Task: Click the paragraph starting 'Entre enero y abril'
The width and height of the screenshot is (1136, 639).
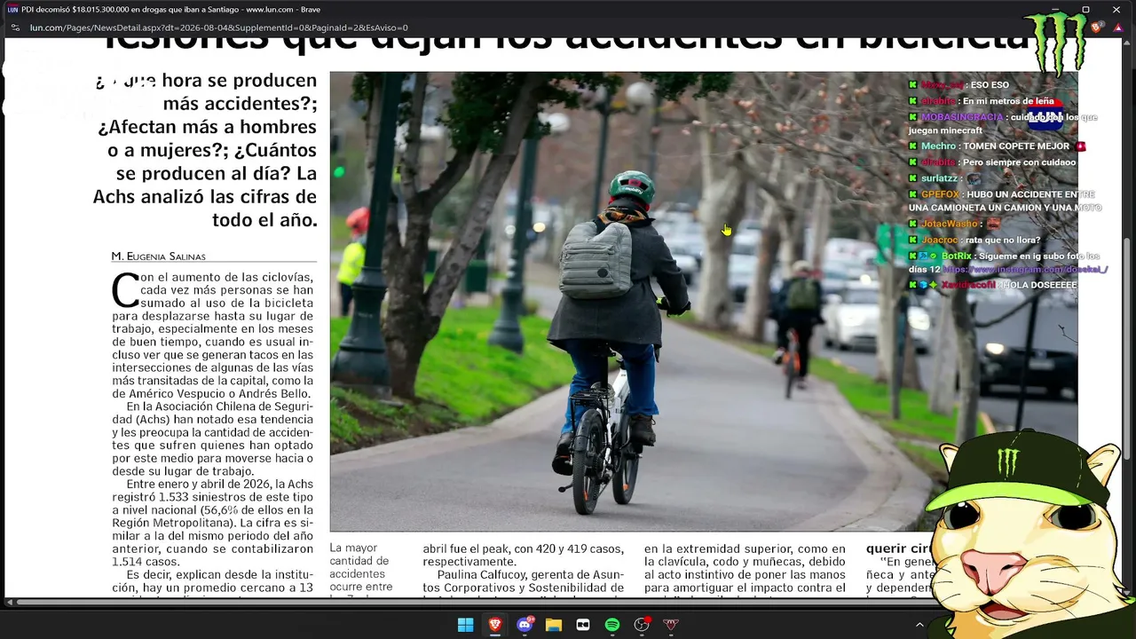Action: 213,523
